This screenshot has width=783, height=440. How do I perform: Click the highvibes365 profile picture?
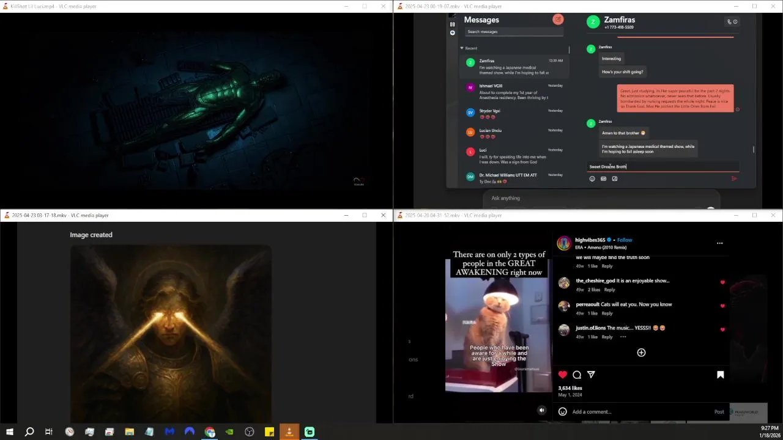click(x=563, y=243)
